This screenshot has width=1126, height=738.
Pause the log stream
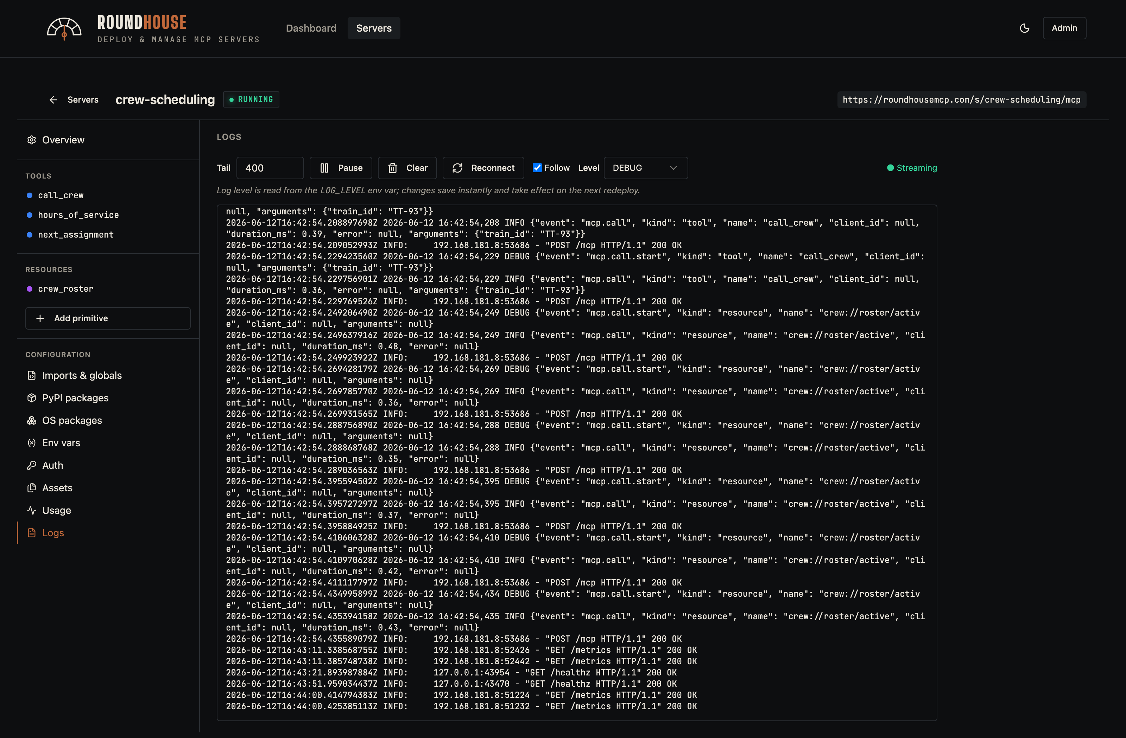click(341, 168)
